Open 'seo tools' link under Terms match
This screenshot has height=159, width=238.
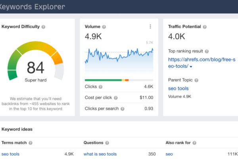pyautogui.click(x=10, y=154)
